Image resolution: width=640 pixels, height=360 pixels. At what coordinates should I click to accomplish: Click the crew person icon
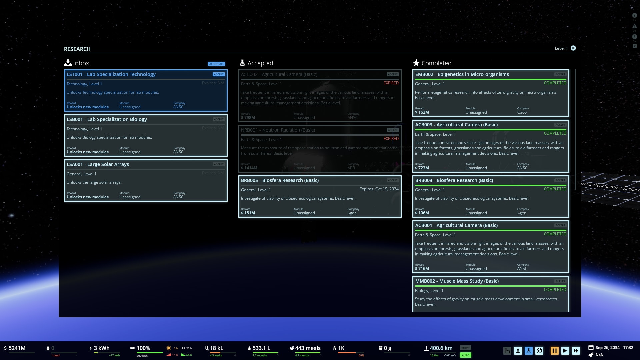(48, 348)
